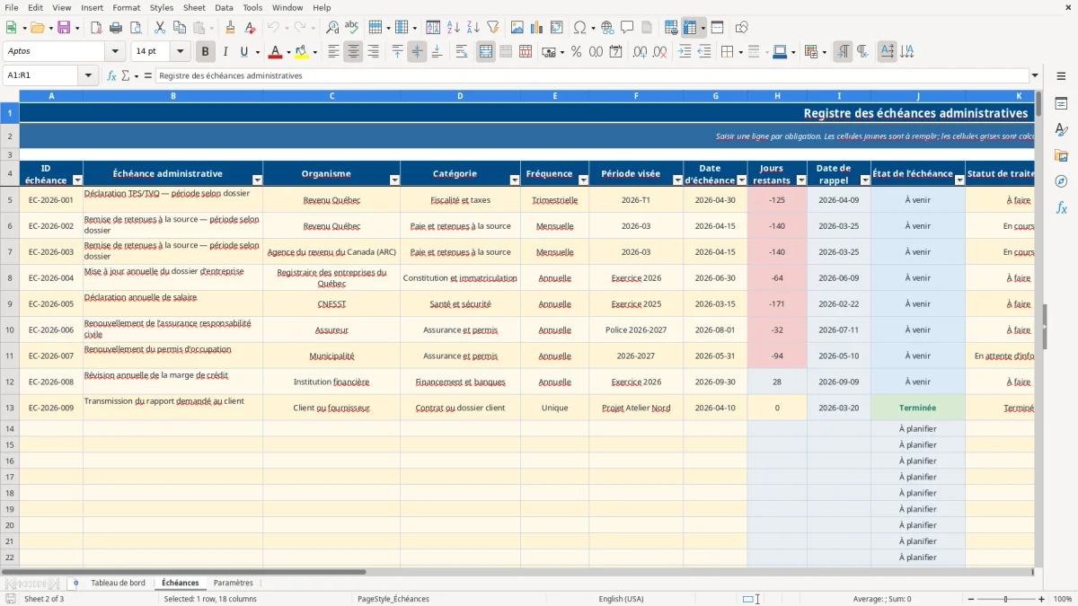The image size is (1078, 606).
Task: Insert a chart
Action: pos(537,28)
